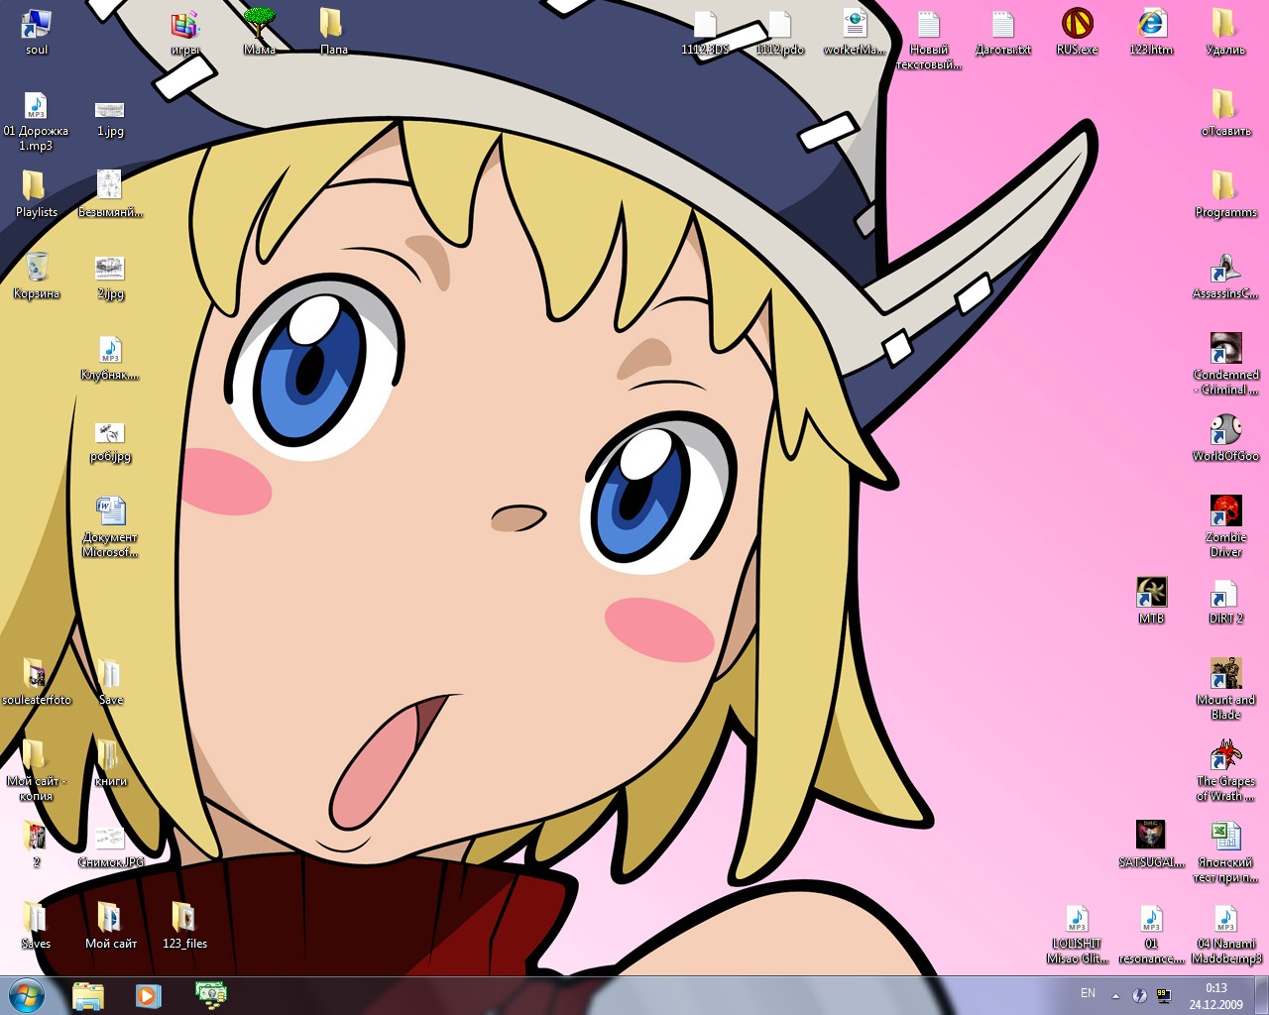1269x1015 pixels.
Task: Open the Даготы.txt file
Action: coord(1002,31)
